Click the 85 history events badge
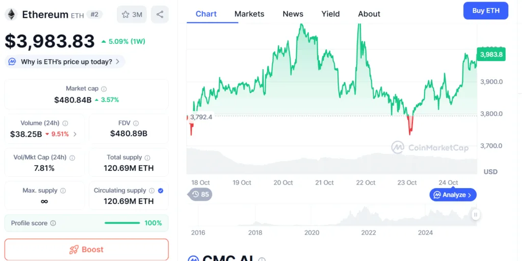 pyautogui.click(x=200, y=194)
